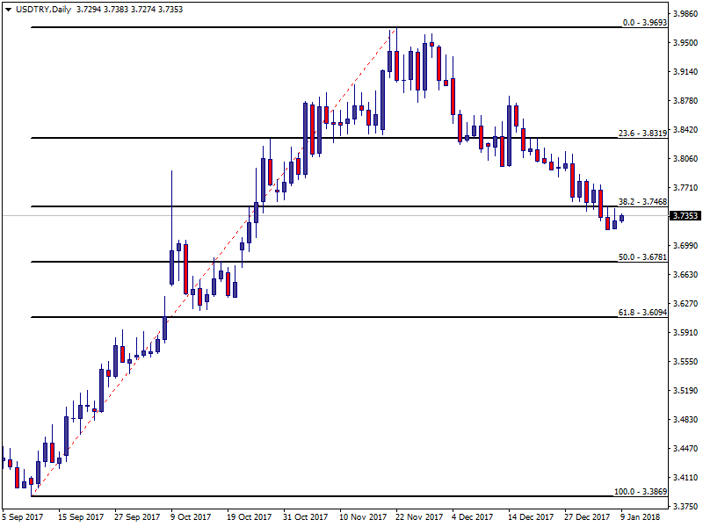Click the 9 Jan 2018 date label
Image resolution: width=703 pixels, height=527 pixels.
tap(641, 517)
